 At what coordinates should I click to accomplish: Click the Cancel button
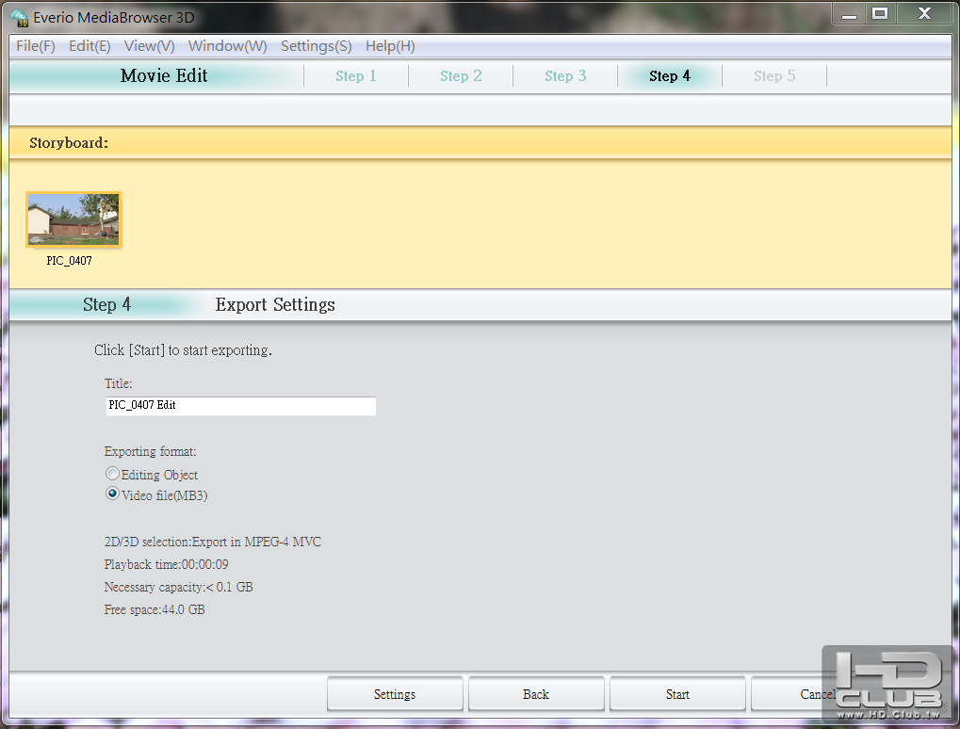(x=818, y=694)
